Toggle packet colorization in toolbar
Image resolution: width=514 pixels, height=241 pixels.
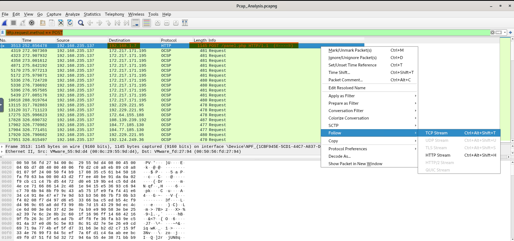pos(147,23)
